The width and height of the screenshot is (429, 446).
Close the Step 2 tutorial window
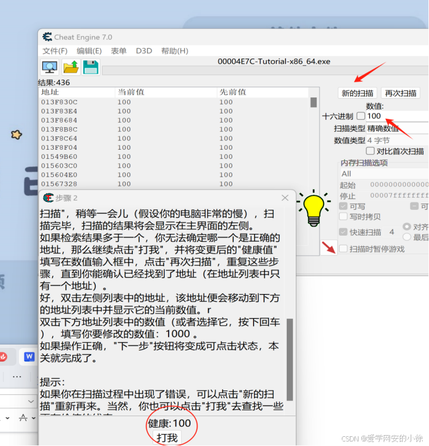285,198
